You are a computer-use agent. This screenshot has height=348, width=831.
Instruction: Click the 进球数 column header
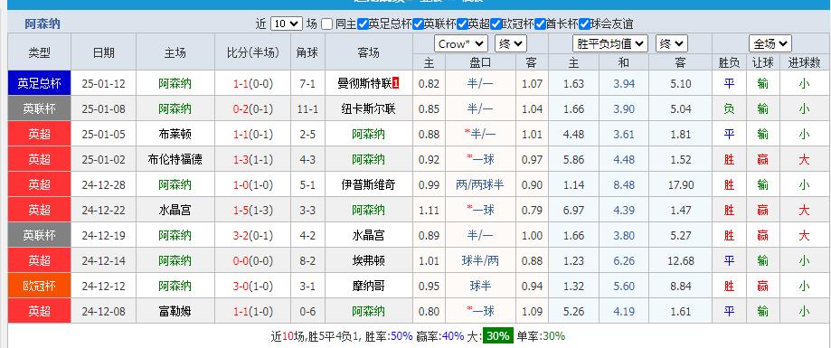click(804, 62)
